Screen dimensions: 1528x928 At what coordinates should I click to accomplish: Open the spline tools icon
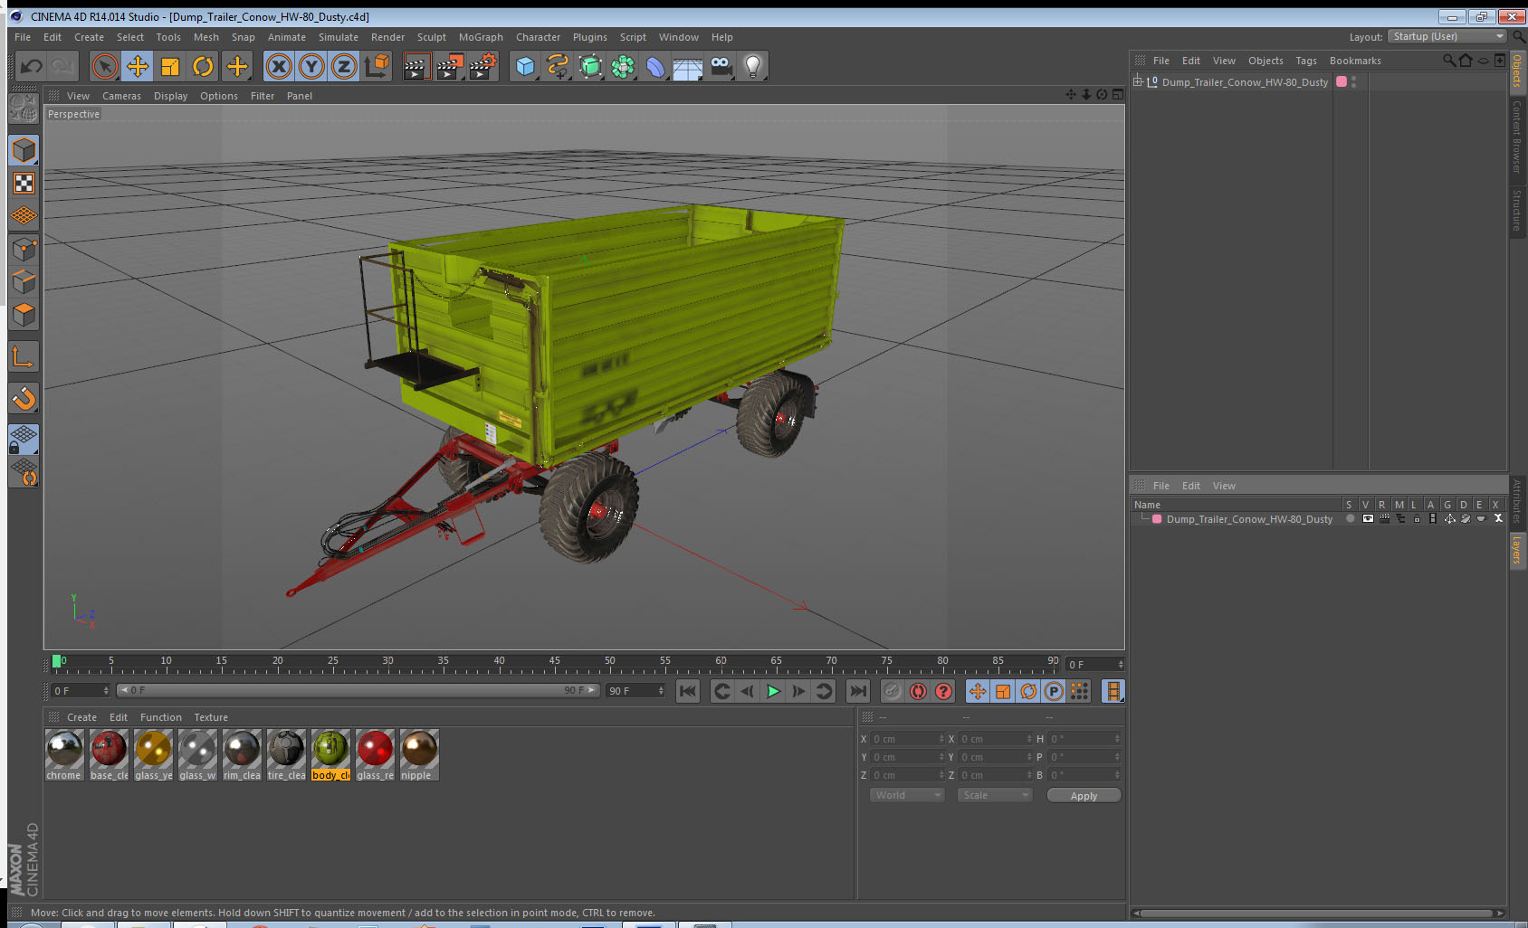558,66
